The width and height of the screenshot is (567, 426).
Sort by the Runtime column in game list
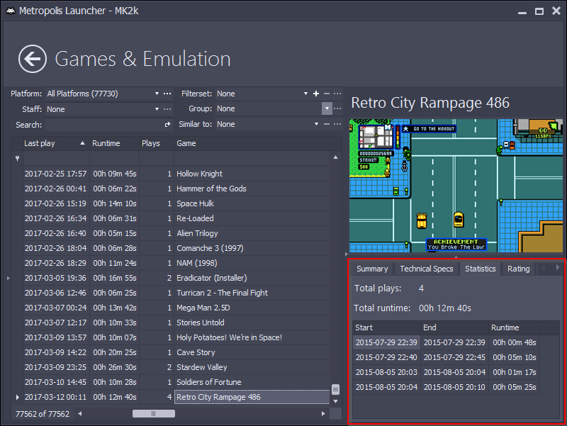click(x=114, y=143)
